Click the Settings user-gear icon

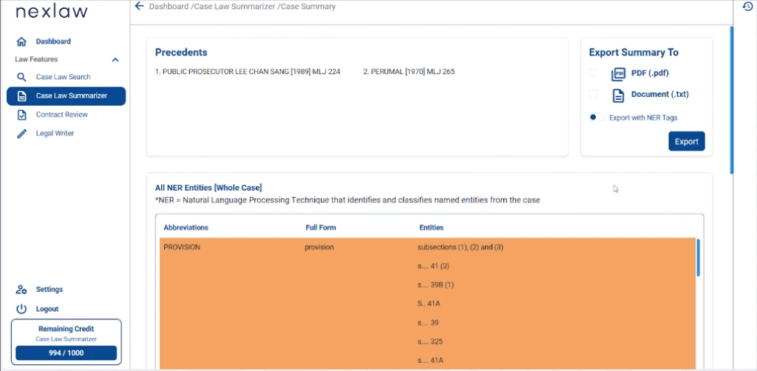(21, 290)
